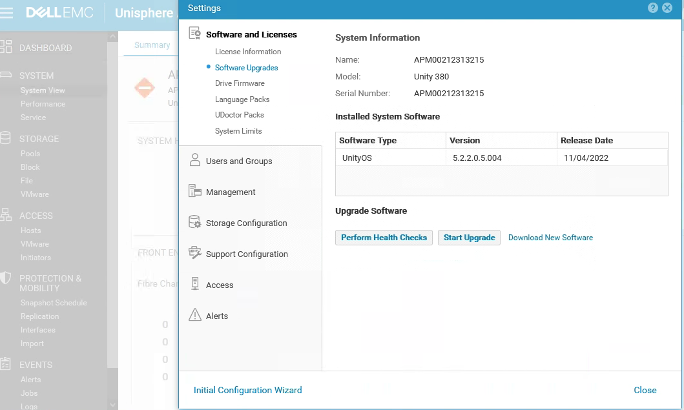Sort by Software Type column header
Image resolution: width=684 pixels, height=410 pixels.
390,141
